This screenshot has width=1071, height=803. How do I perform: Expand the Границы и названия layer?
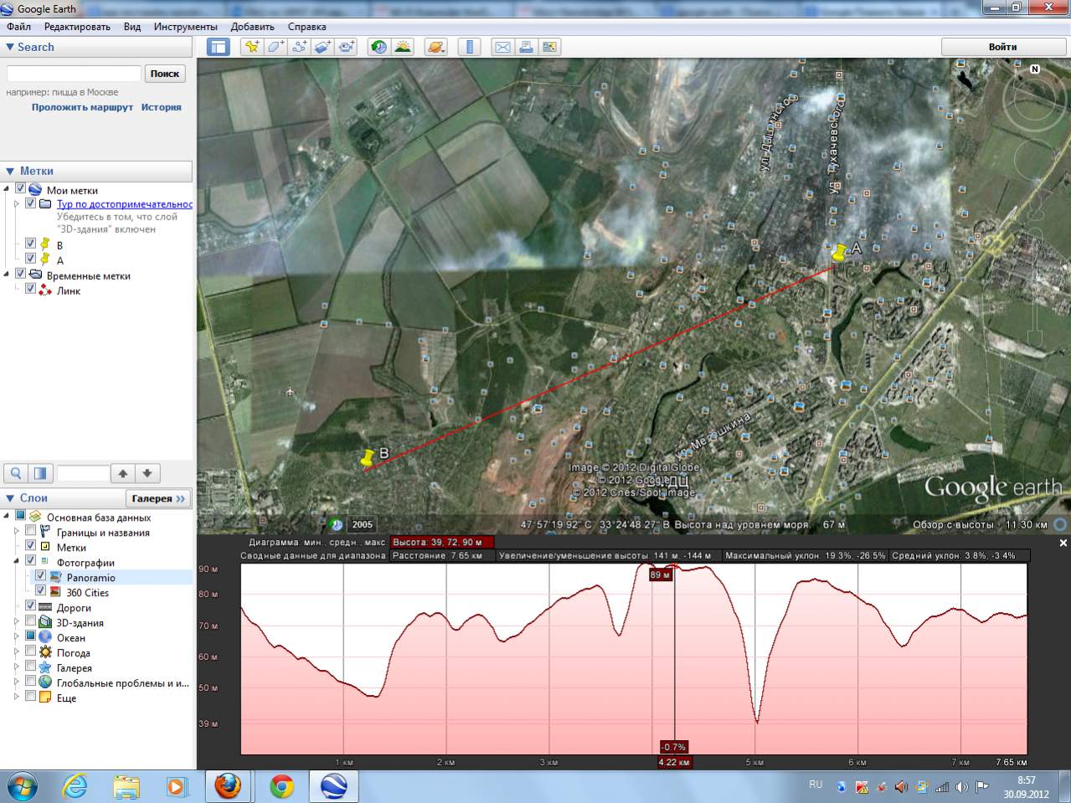(x=17, y=532)
